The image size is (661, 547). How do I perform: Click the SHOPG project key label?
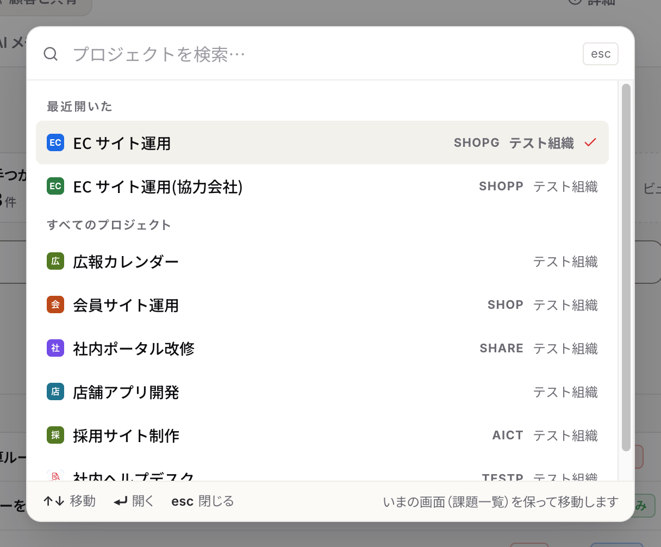pos(477,142)
